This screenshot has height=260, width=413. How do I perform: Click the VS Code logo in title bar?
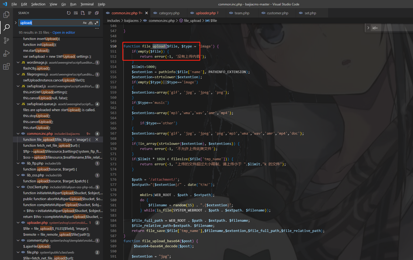5,4
